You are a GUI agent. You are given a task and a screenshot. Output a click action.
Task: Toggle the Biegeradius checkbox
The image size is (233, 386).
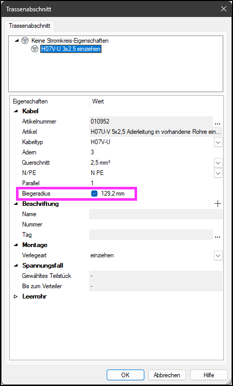[94, 194]
